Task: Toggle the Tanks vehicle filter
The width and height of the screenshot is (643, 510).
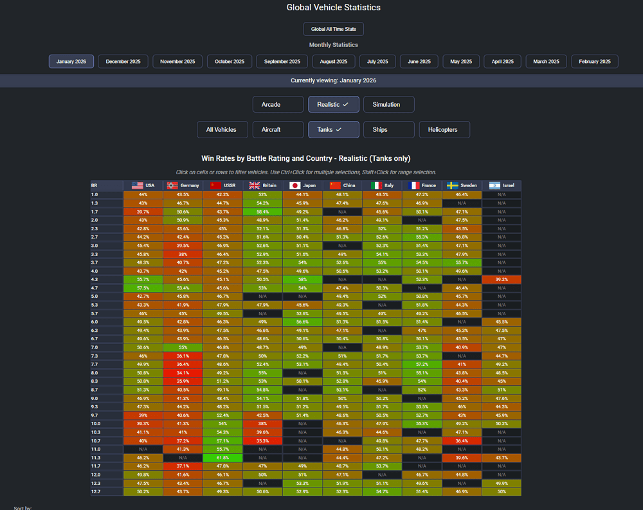Action: pyautogui.click(x=333, y=129)
